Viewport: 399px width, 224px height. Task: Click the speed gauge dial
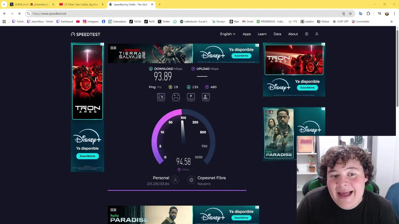point(183,137)
